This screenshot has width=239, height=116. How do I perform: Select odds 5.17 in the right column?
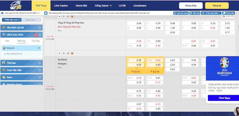227,32
